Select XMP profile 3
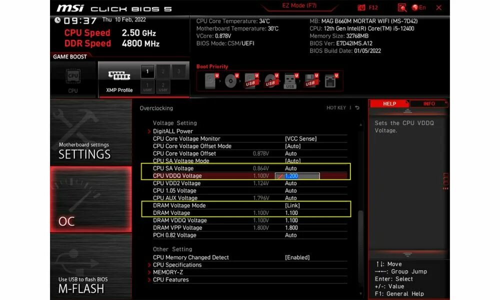This screenshot has width=500, height=300. [178, 71]
